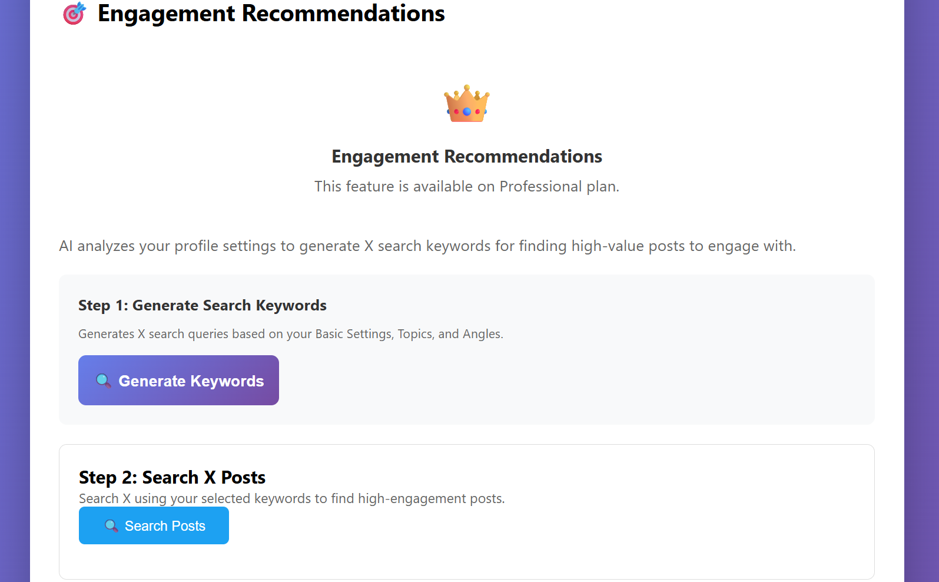
Task: Click the magnifier icon inside Search Posts button
Action: click(x=111, y=525)
